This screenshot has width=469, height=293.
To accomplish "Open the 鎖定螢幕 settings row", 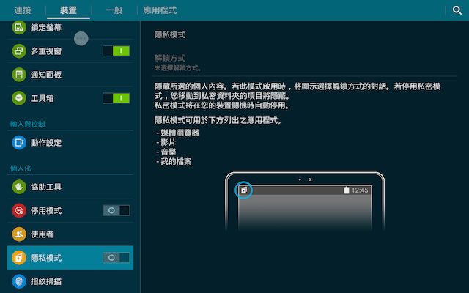I will pyautogui.click(x=70, y=28).
